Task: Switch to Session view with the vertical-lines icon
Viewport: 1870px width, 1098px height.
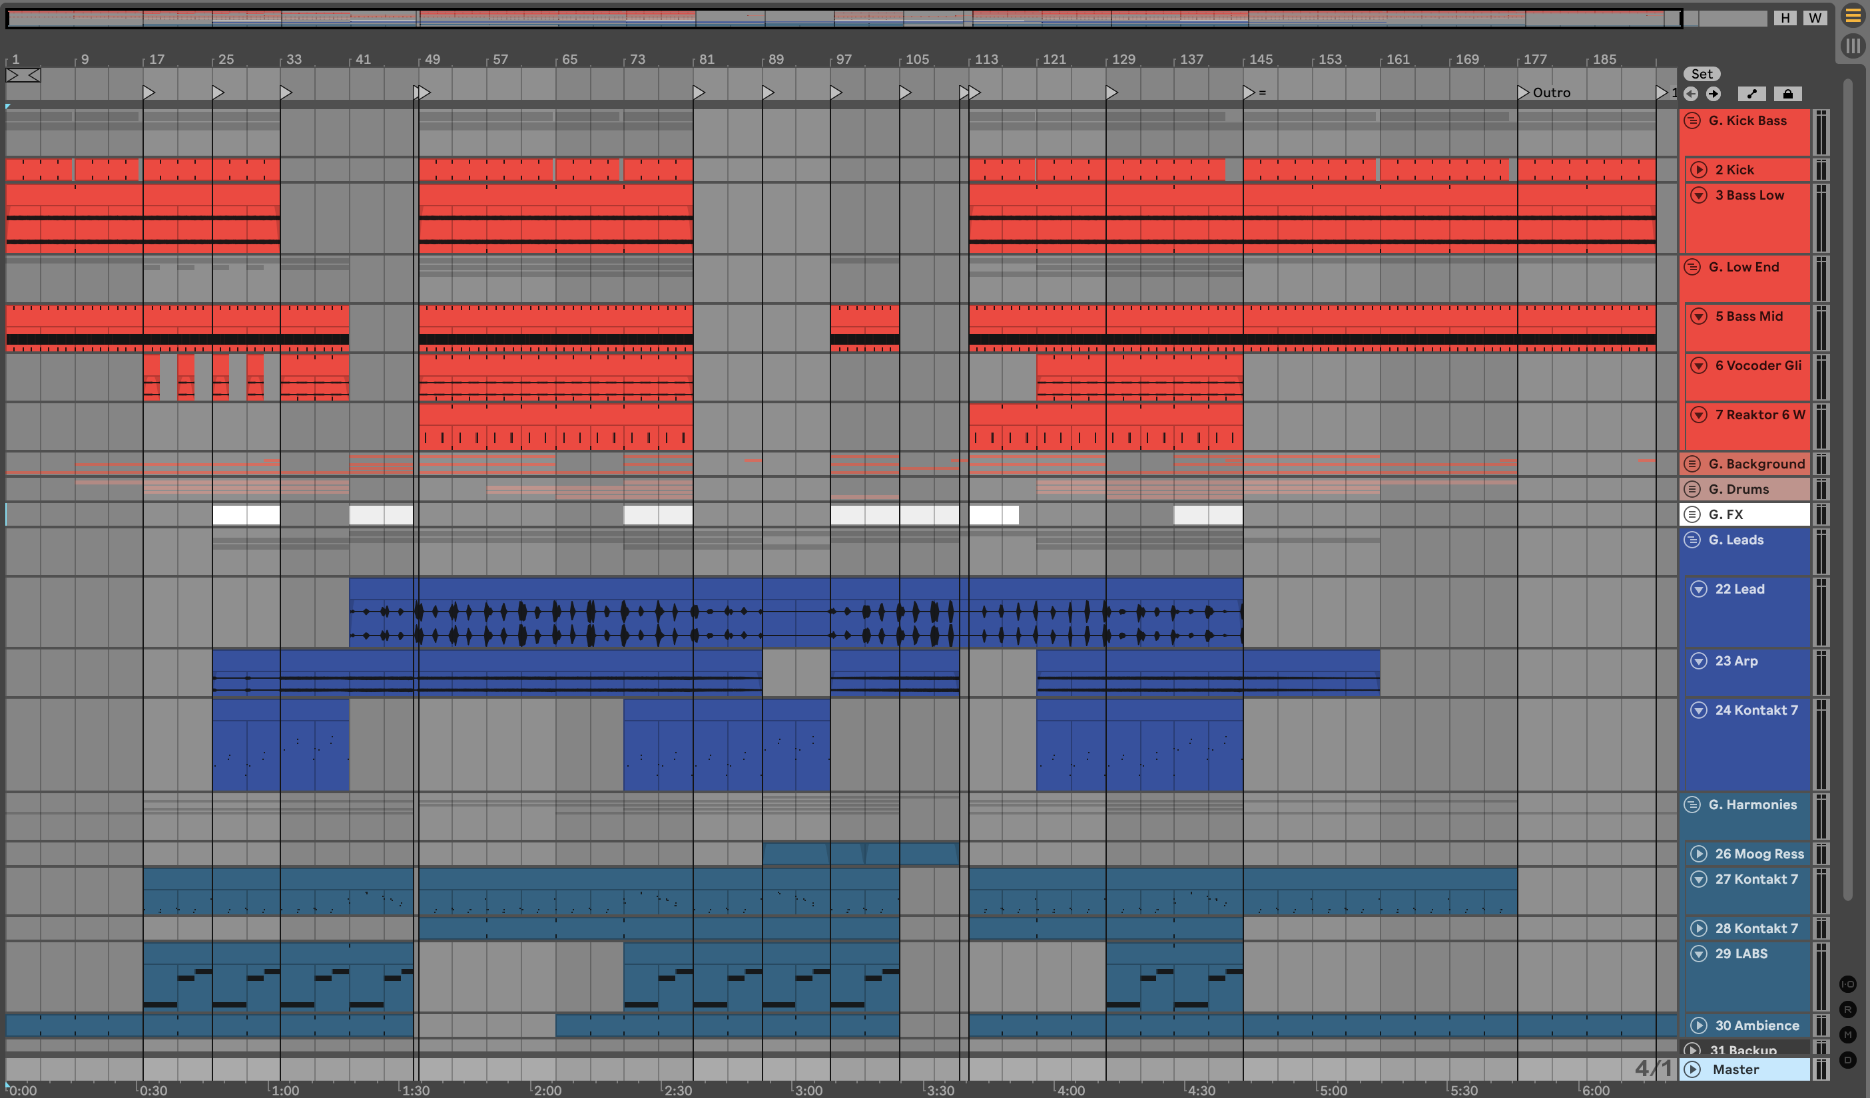Action: point(1853,46)
